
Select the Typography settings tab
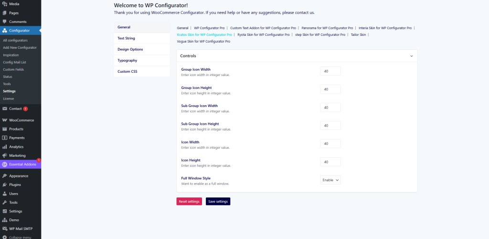point(127,60)
